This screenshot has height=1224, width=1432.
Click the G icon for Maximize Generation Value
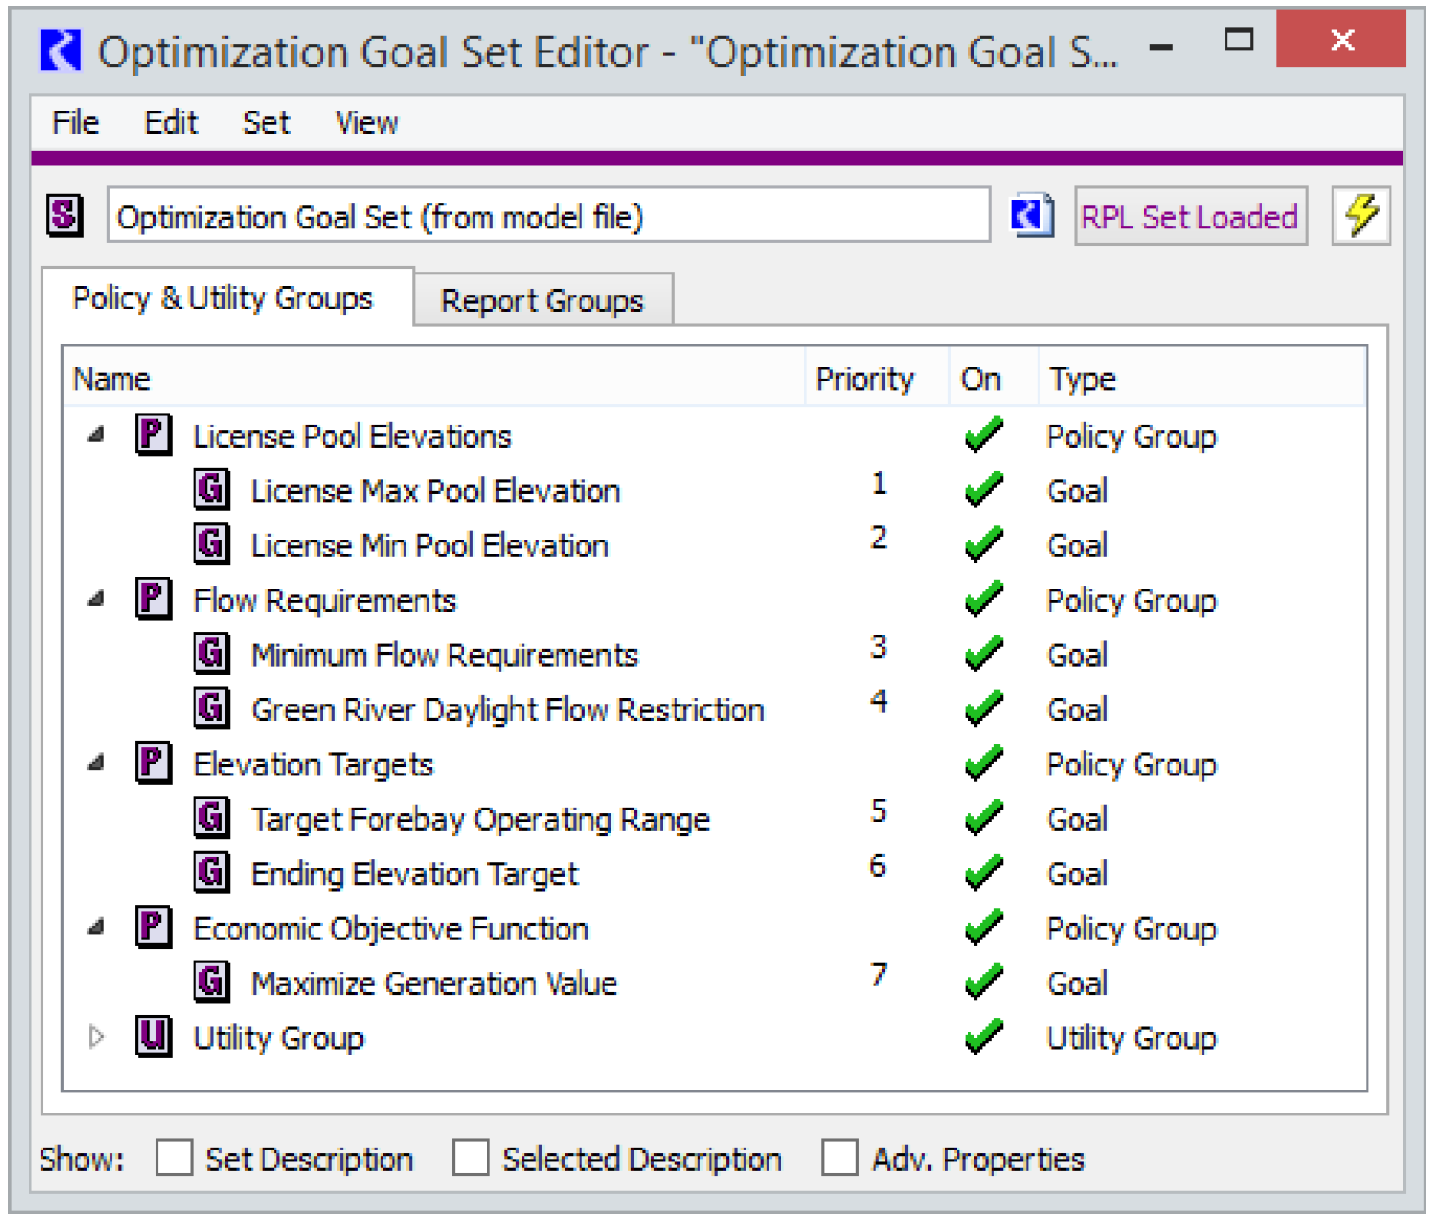211,982
